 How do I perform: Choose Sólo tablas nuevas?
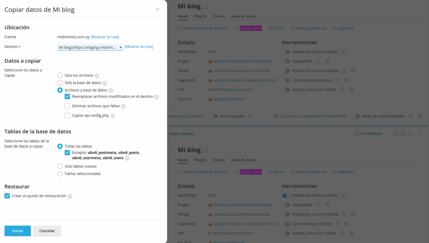[60, 166]
